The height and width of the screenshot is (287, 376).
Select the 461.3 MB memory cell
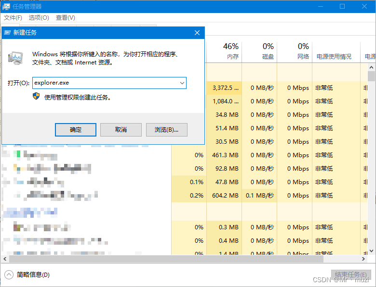[224, 155]
